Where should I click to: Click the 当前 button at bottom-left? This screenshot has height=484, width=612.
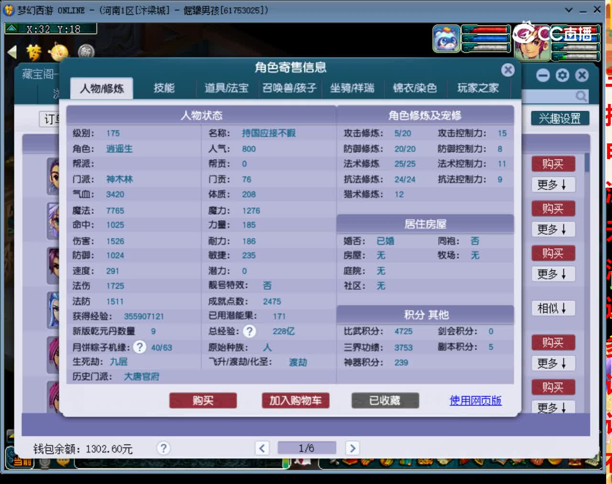coord(22,462)
